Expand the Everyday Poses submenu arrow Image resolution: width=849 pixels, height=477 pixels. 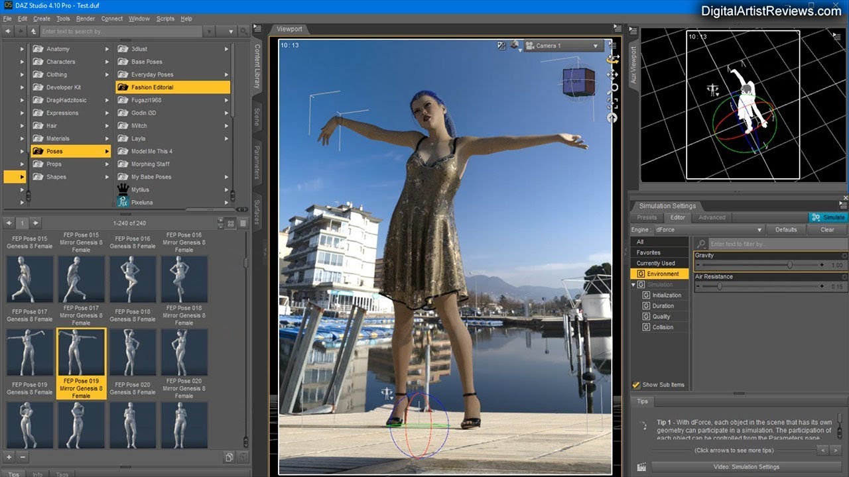(x=226, y=75)
